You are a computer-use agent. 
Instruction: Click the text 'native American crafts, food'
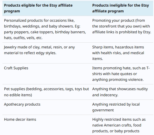point(117,125)
